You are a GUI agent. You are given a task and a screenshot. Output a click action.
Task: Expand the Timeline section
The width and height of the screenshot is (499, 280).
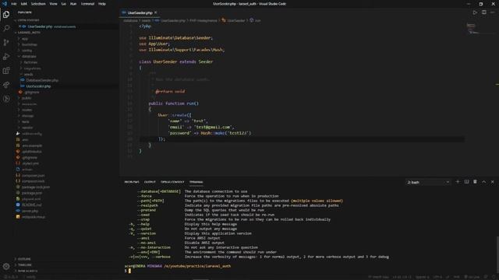coord(24,264)
